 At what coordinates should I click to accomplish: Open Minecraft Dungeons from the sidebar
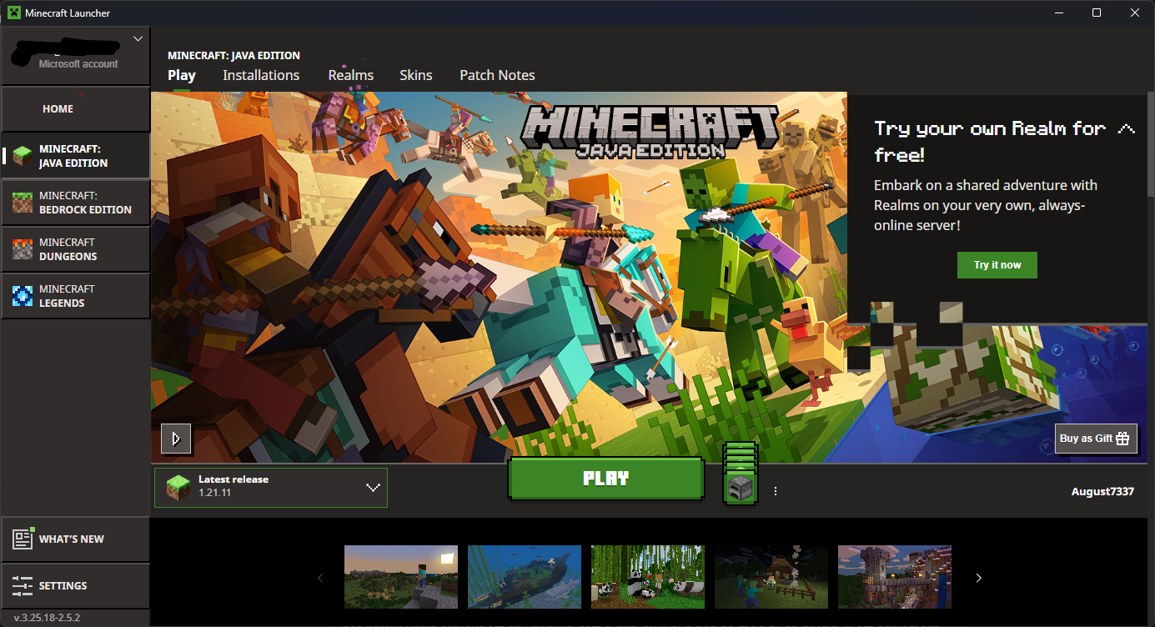75,249
